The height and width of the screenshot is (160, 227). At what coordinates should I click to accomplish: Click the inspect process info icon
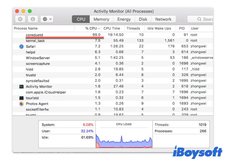(x=33, y=19)
